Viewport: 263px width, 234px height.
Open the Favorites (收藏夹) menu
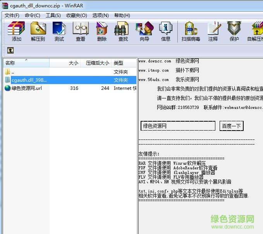[x=76, y=15]
